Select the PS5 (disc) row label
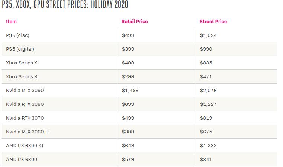 click(x=18, y=35)
